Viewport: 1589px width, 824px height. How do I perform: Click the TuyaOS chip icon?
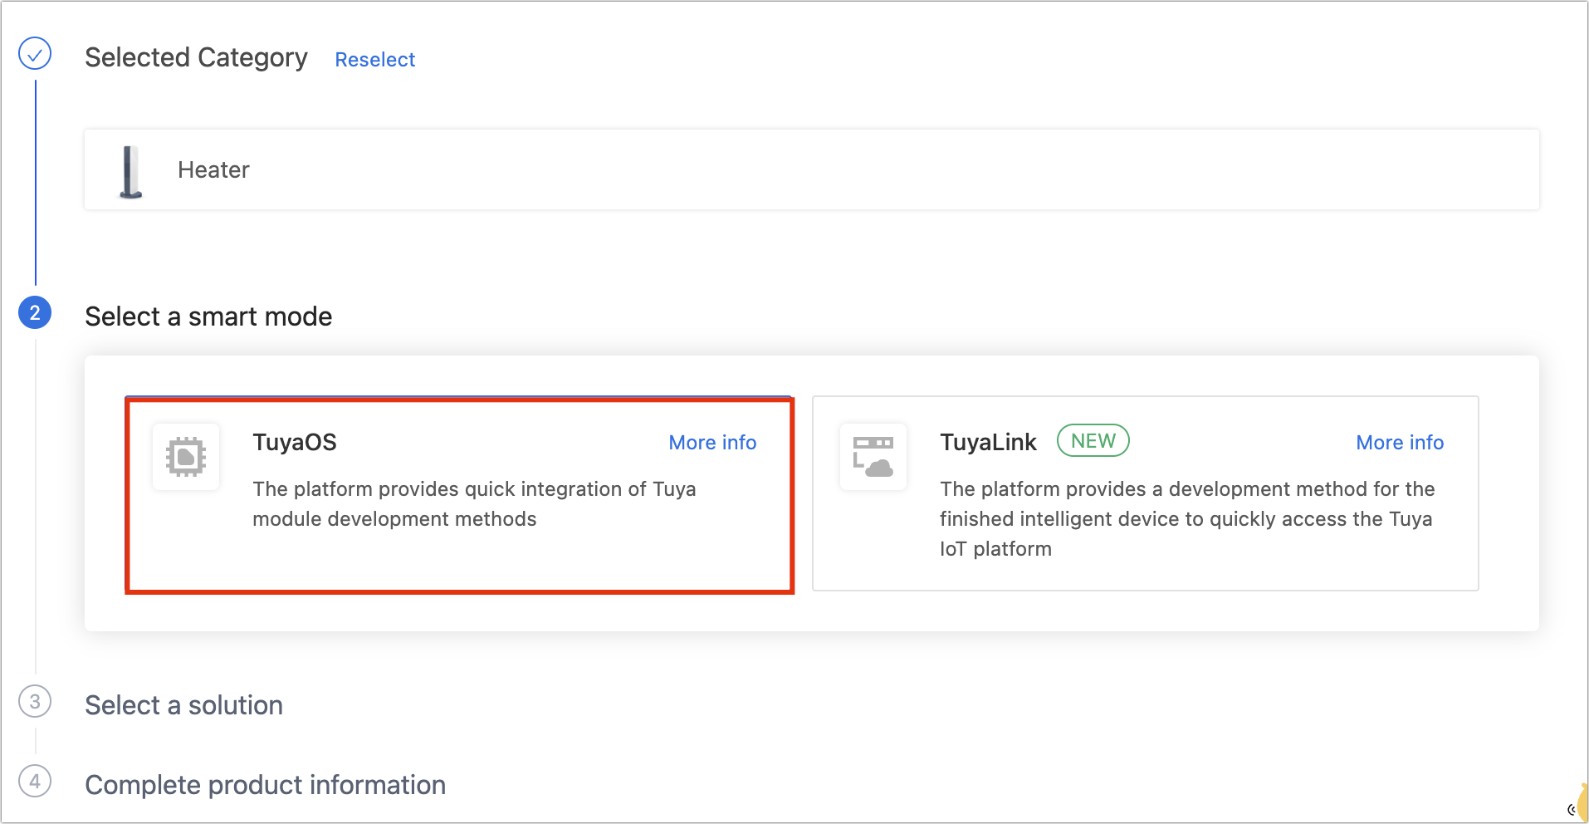point(186,457)
